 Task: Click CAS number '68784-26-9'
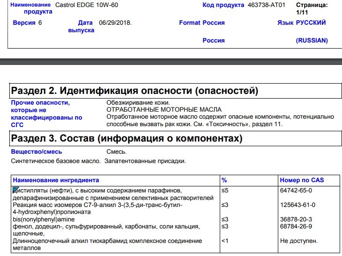point(296,227)
